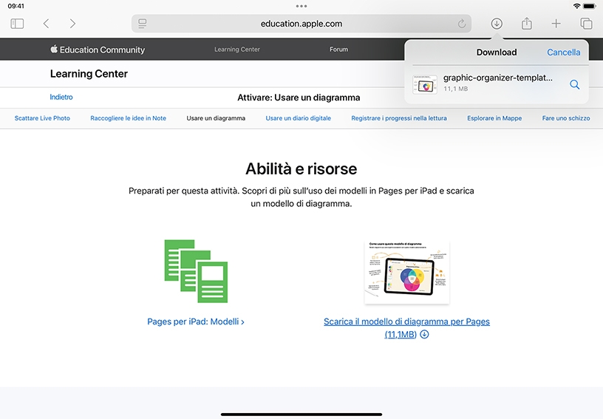Click the 09:41 clock
Viewport: 603px width, 419px height.
16,6
